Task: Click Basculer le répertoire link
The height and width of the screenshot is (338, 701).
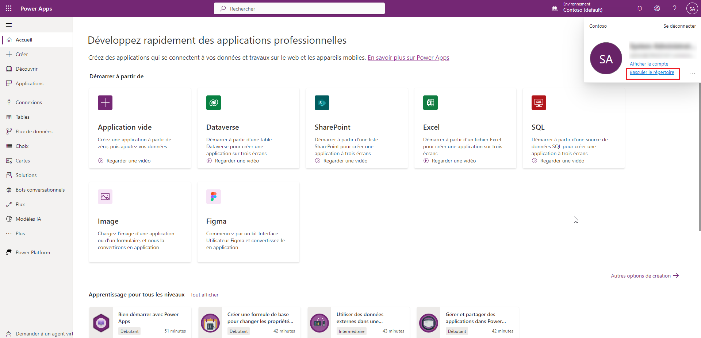Action: pyautogui.click(x=652, y=72)
